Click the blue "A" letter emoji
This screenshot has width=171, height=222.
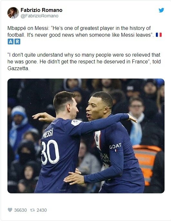(x=11, y=42)
